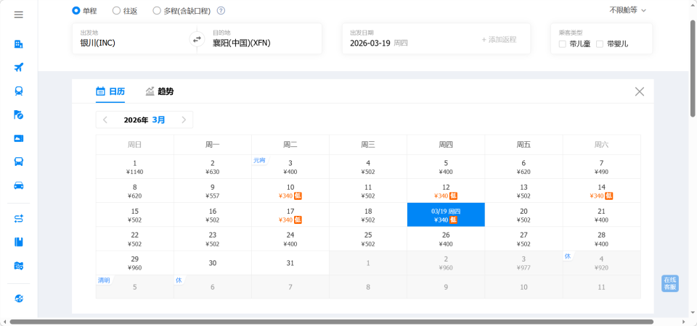
Task: Select April 2 priced ¥960
Action: click(446, 262)
